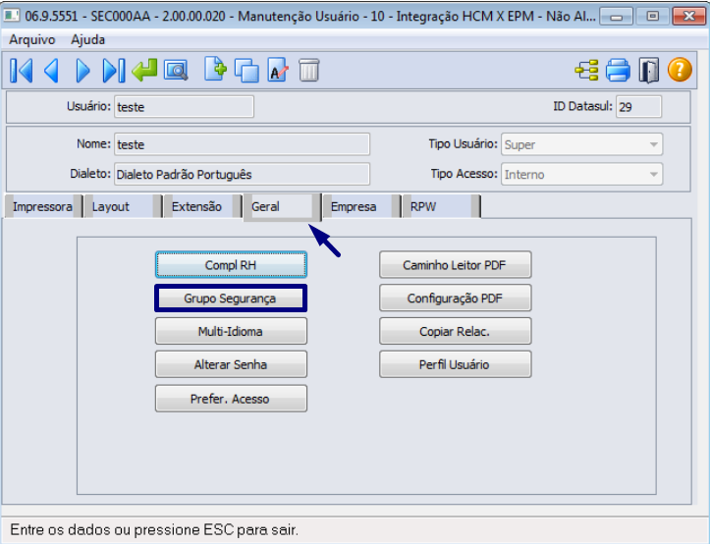Click the Alterar Senha button
The width and height of the screenshot is (710, 544).
[x=231, y=364]
